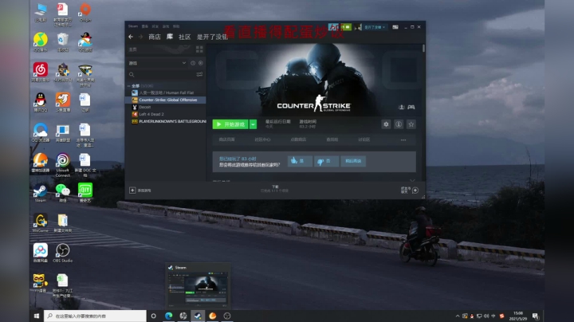Open the WeGame desktop shortcut
The height and width of the screenshot is (322, 574).
(41, 223)
